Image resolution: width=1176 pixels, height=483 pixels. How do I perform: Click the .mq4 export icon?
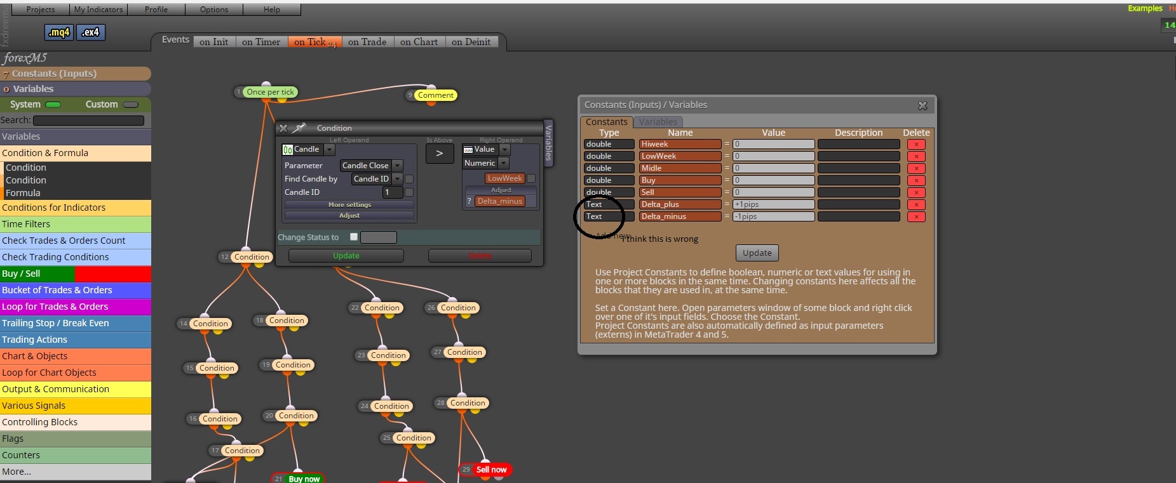[59, 32]
